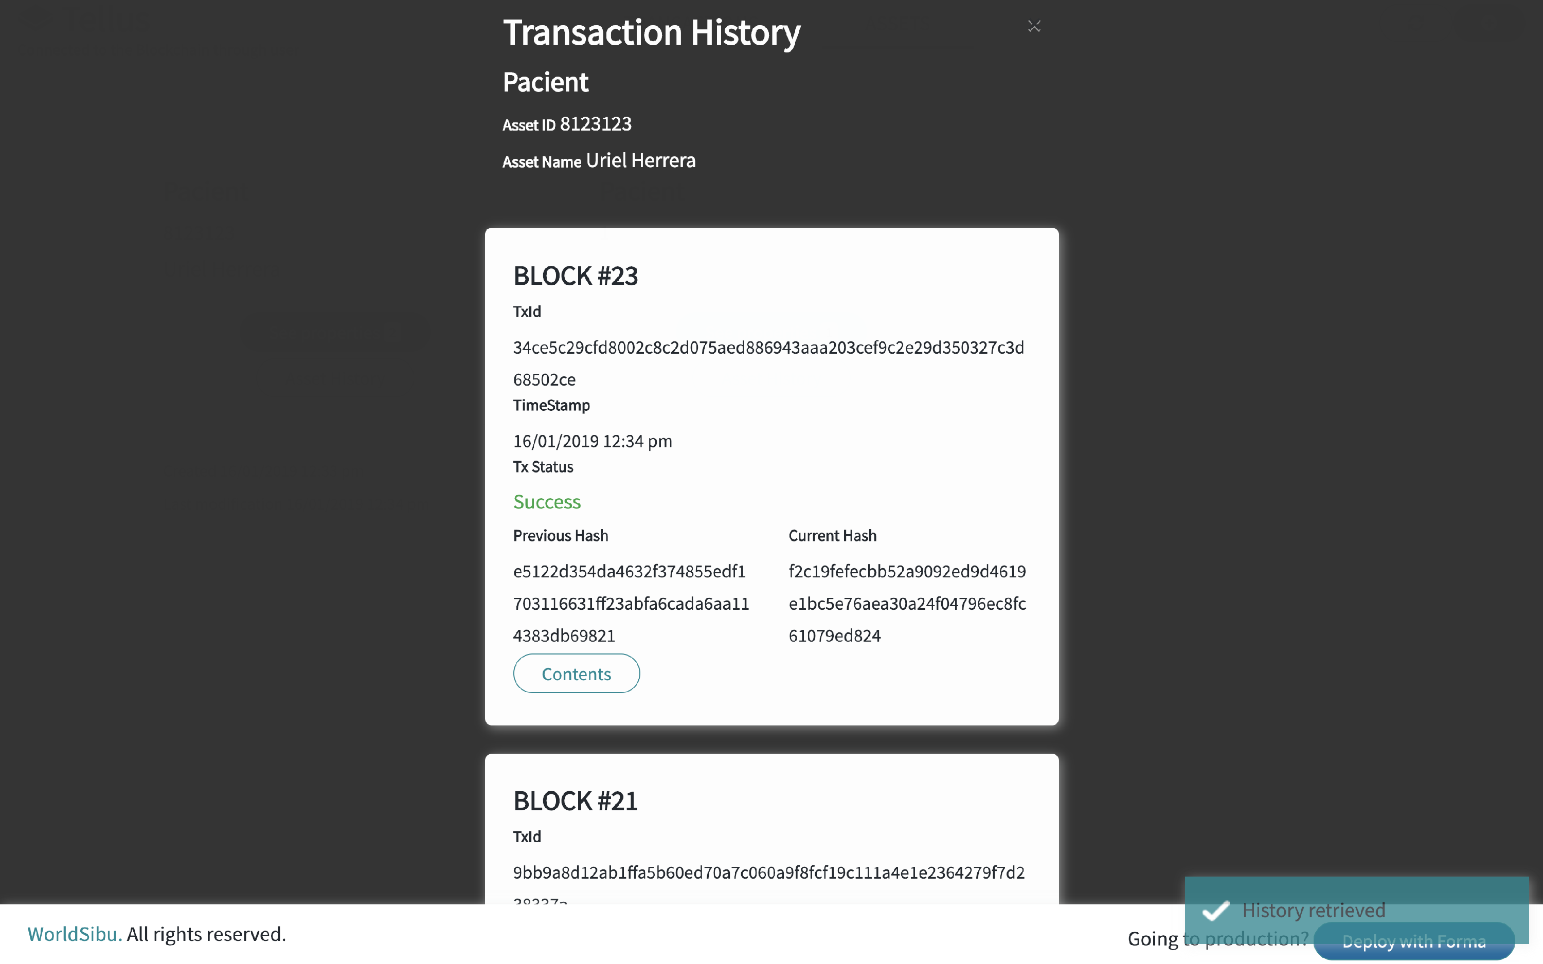The height and width of the screenshot is (964, 1543).
Task: Click the Asset ID number 8123123
Action: (596, 124)
